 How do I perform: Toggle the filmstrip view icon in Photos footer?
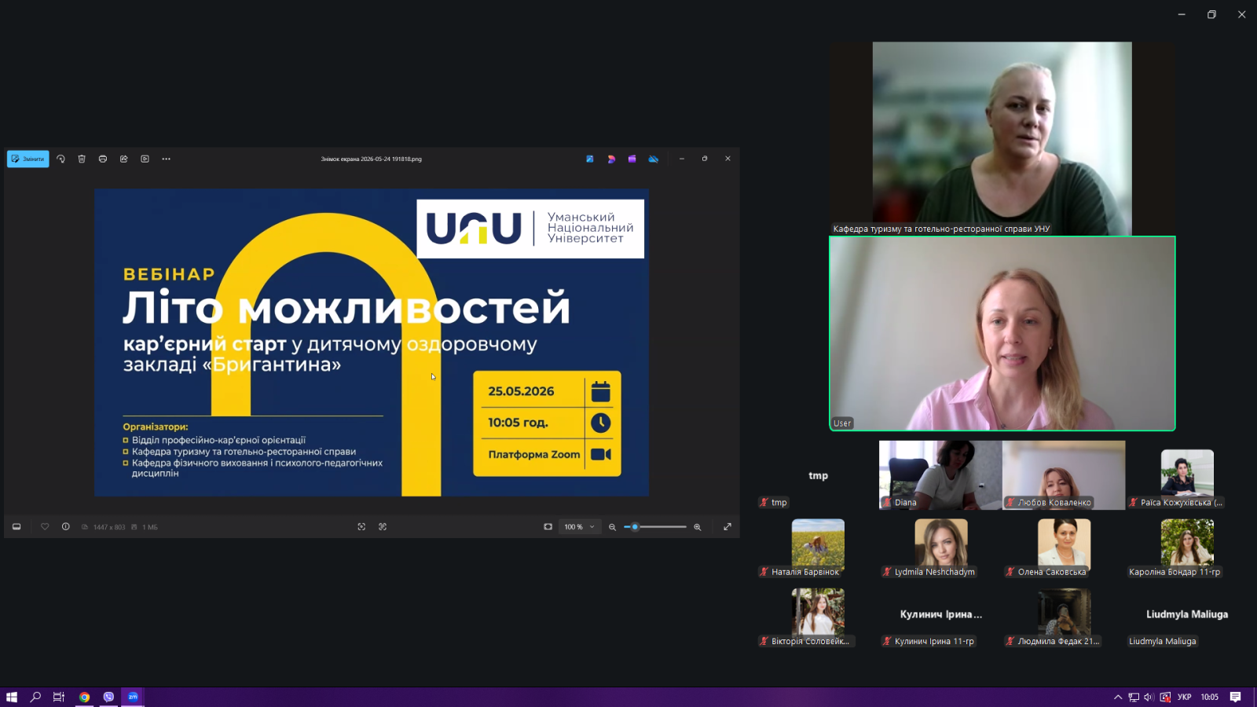click(x=16, y=527)
